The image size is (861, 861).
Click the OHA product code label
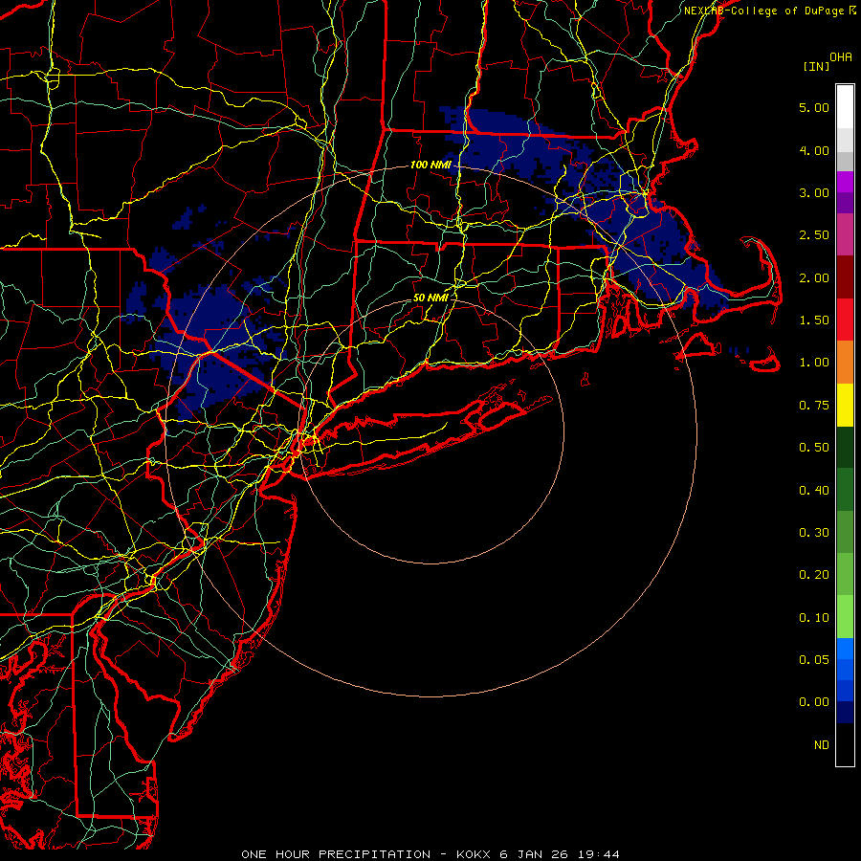point(841,56)
